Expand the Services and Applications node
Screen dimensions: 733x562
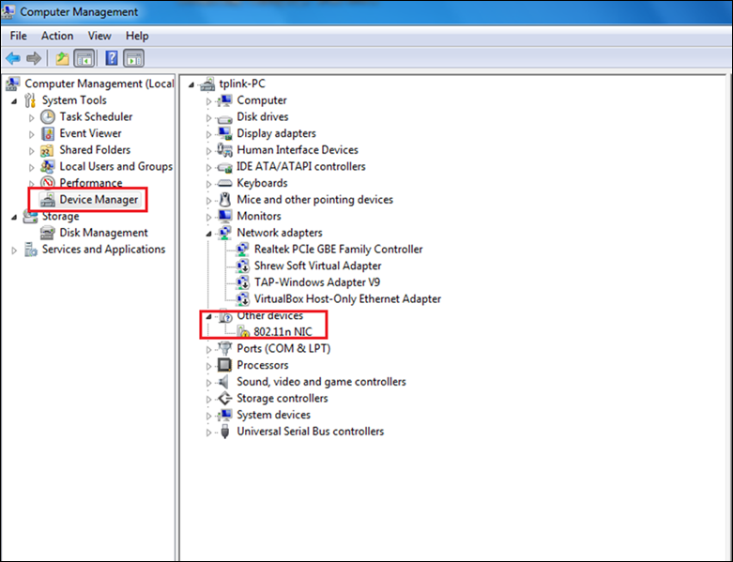[x=14, y=251]
